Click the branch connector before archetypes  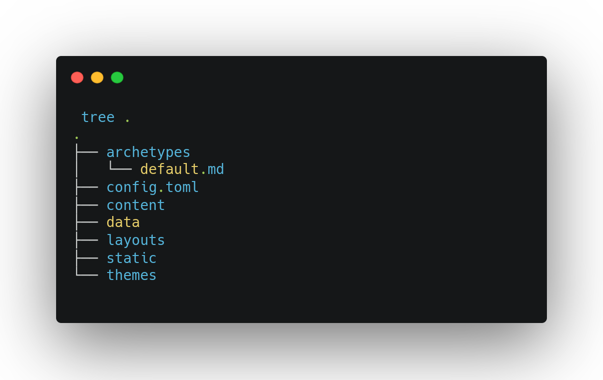87,152
